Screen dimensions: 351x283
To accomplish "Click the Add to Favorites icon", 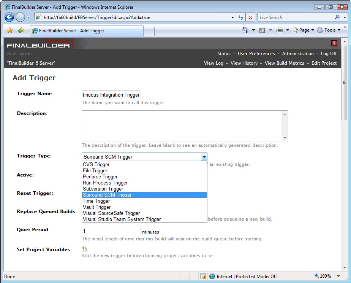I will click(x=21, y=30).
